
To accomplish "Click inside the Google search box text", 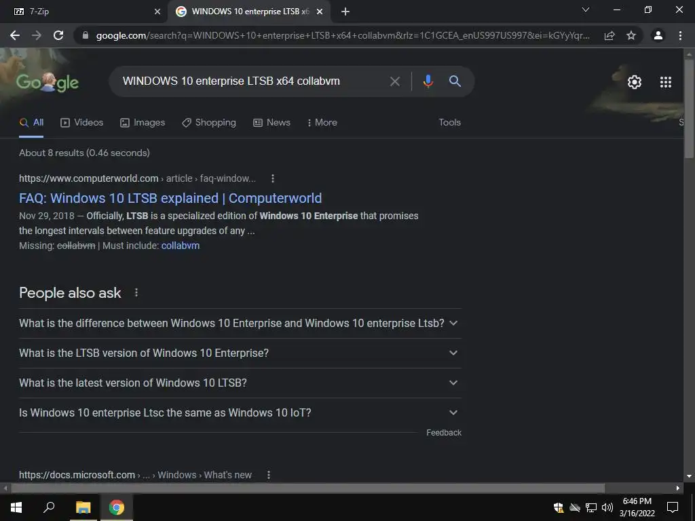I will click(x=231, y=81).
